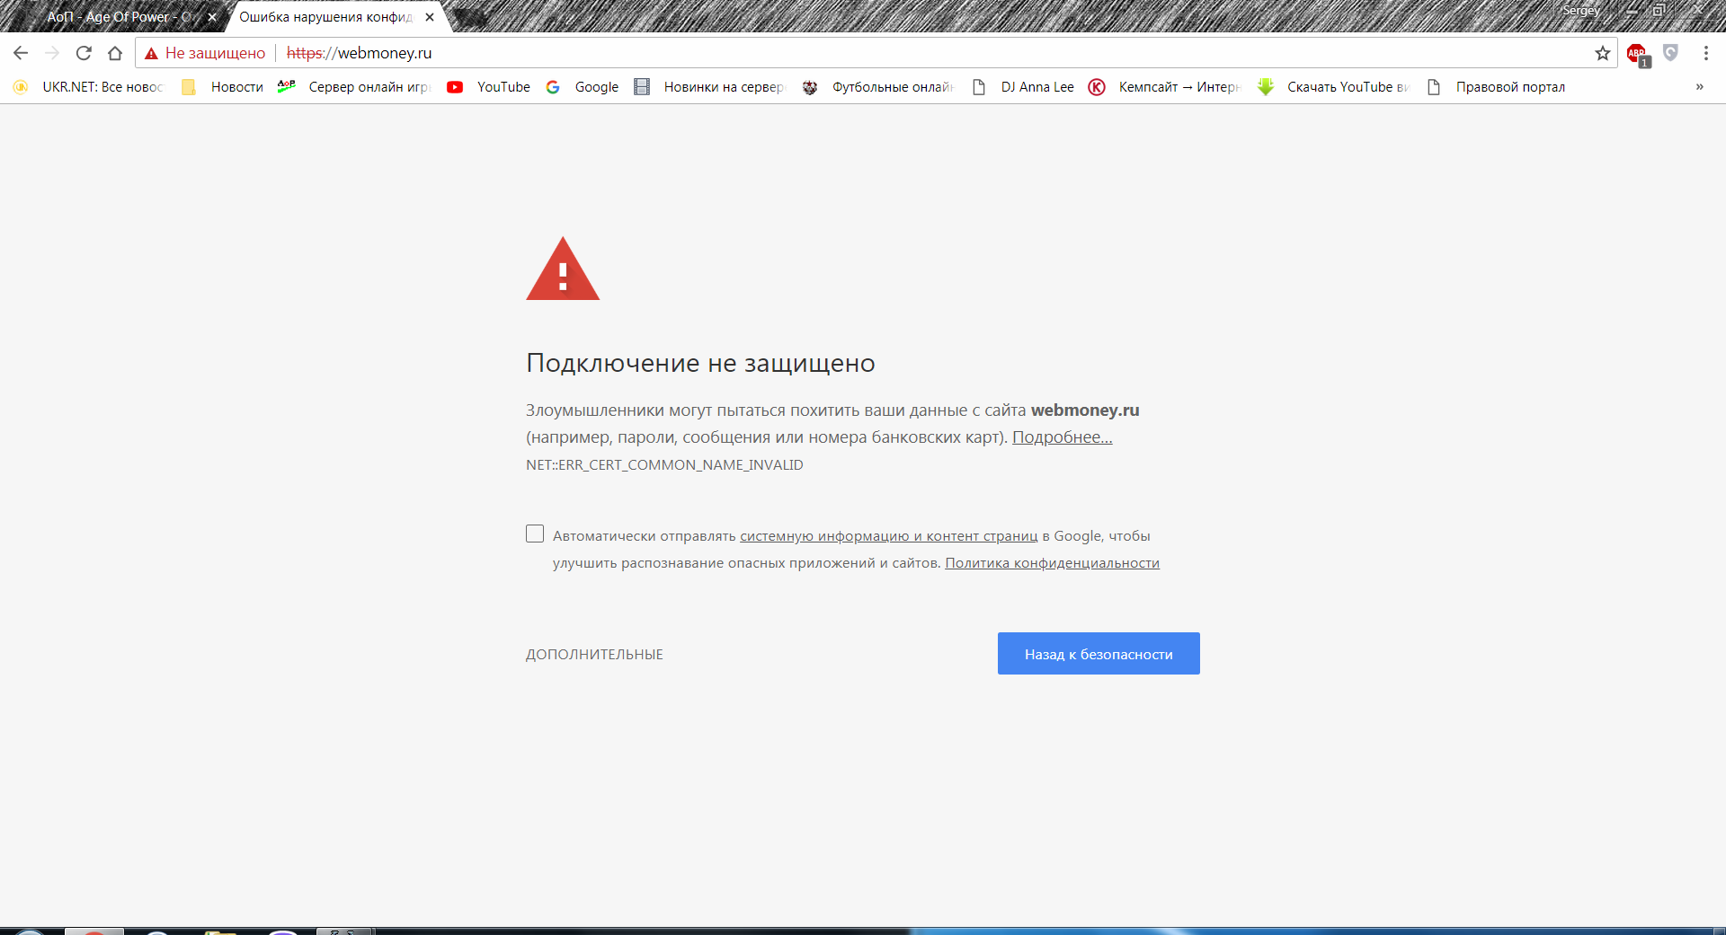Open the Подробнее link
The image size is (1726, 935).
(x=1062, y=437)
